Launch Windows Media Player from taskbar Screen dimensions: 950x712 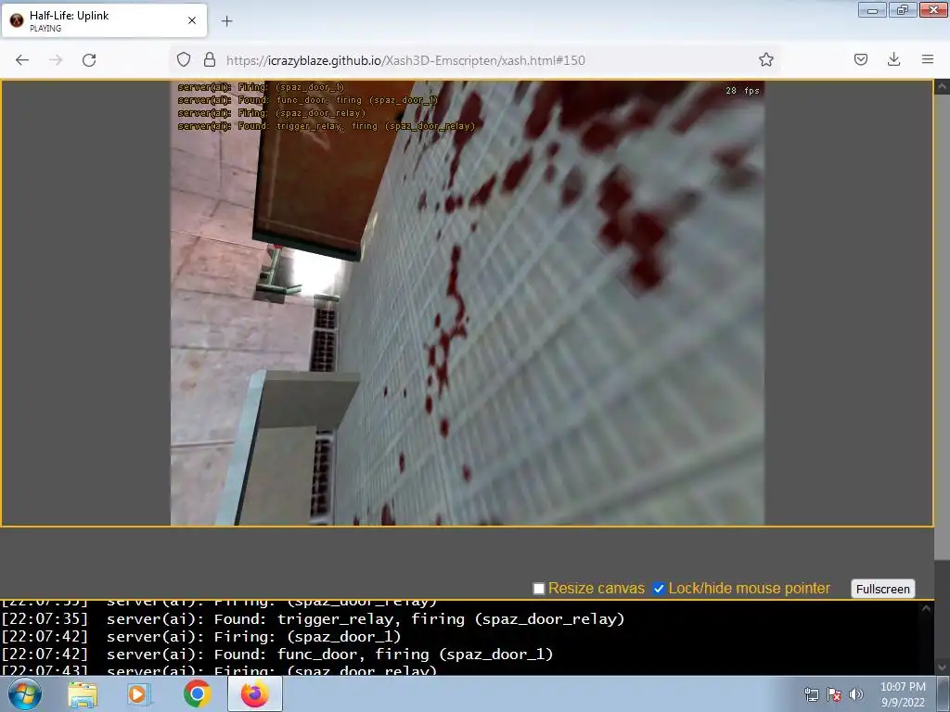(138, 694)
